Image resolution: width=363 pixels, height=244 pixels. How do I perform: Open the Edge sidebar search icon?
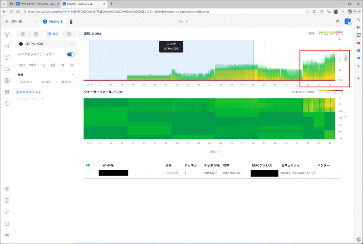[x=358, y=20]
